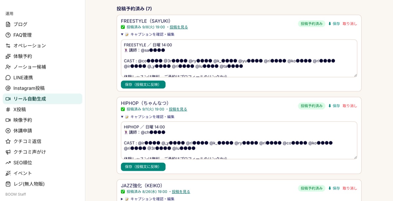Click the green check icon on HIPHOP card
The width and height of the screenshot is (393, 201).
(123, 109)
